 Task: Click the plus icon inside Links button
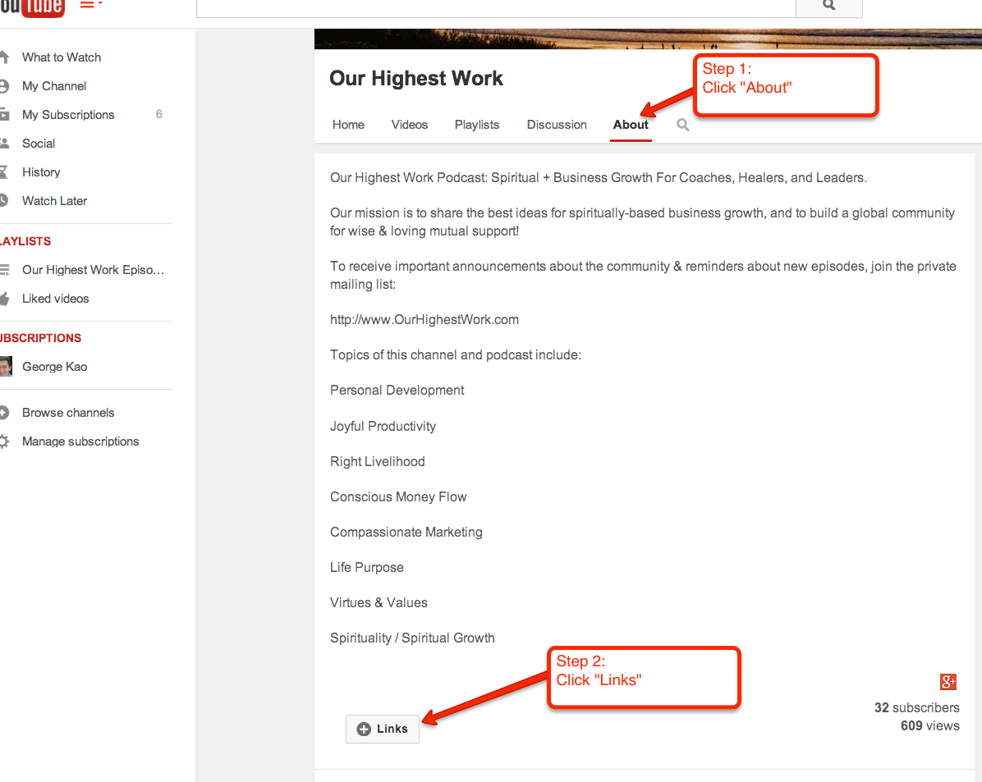pos(363,729)
